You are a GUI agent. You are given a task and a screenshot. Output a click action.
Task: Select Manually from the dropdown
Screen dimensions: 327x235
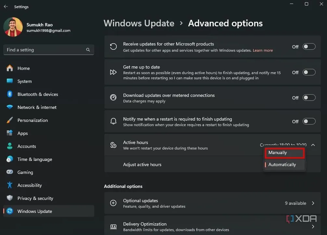pos(284,153)
